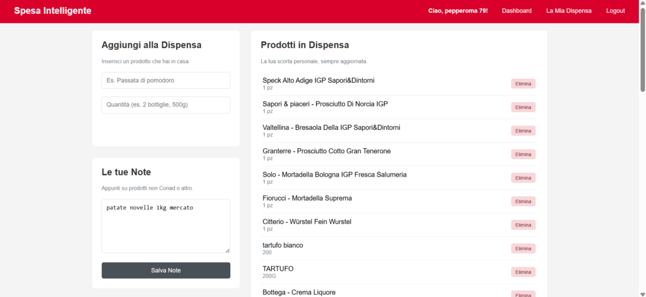Open the Dashboard page

tap(516, 11)
